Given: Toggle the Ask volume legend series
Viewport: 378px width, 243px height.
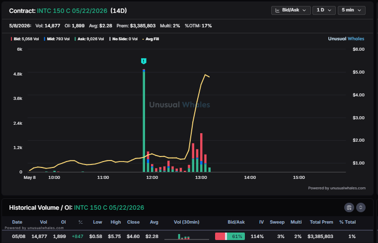Looking at the screenshot, I should pos(89,39).
